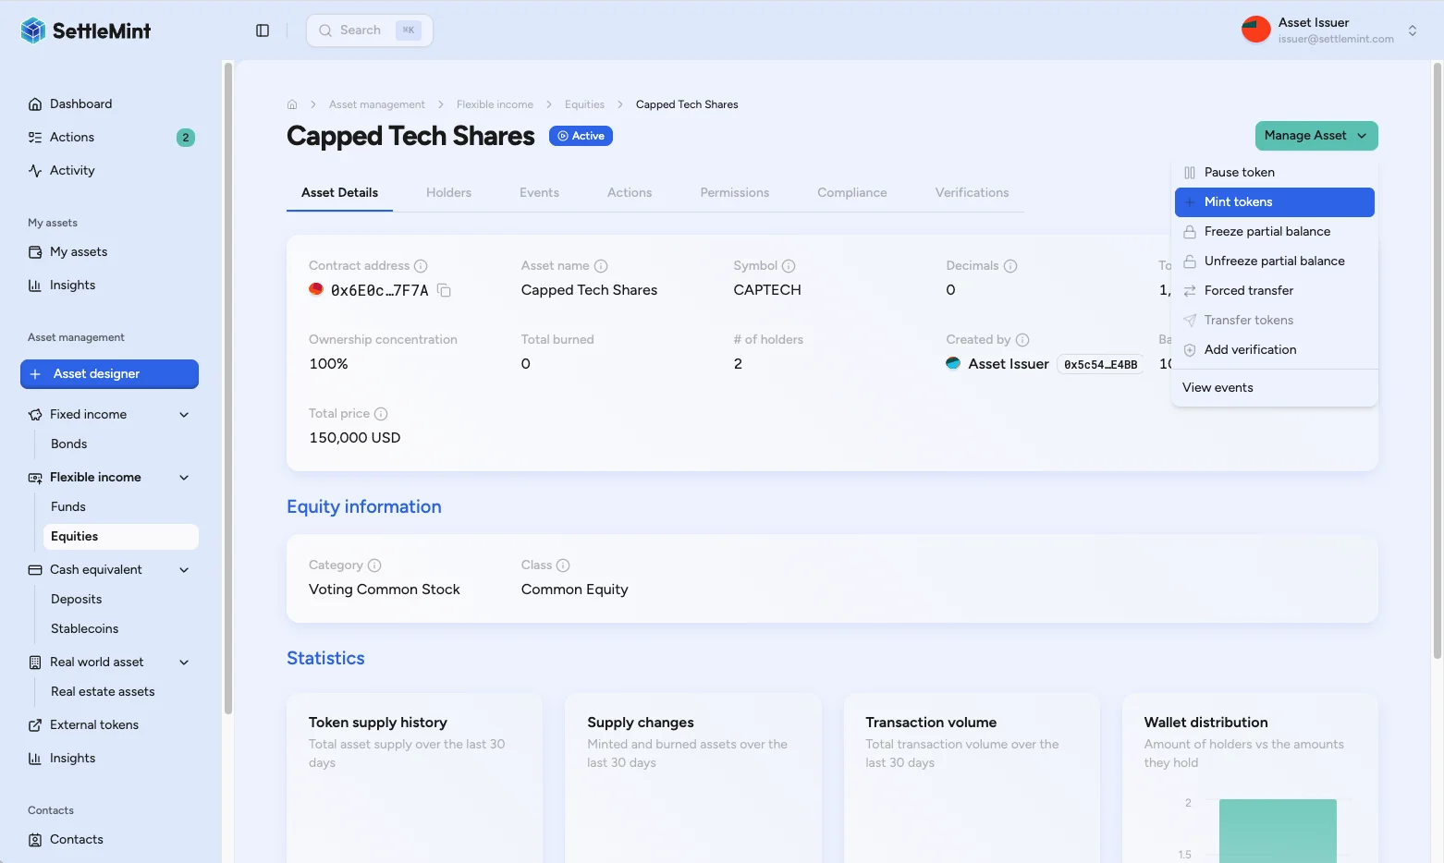Switch to the Holders tab

(448, 192)
